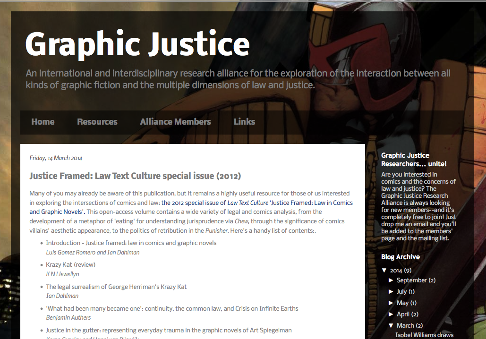Open the Justice Framed post title
This screenshot has width=486, height=339.
tap(135, 176)
